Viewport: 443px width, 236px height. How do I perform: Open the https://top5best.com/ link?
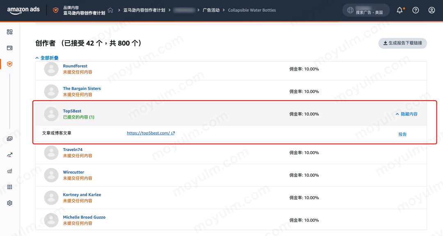click(x=151, y=133)
